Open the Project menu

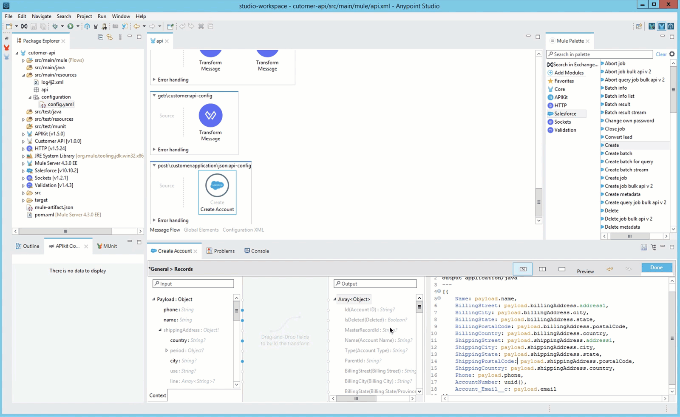84,16
